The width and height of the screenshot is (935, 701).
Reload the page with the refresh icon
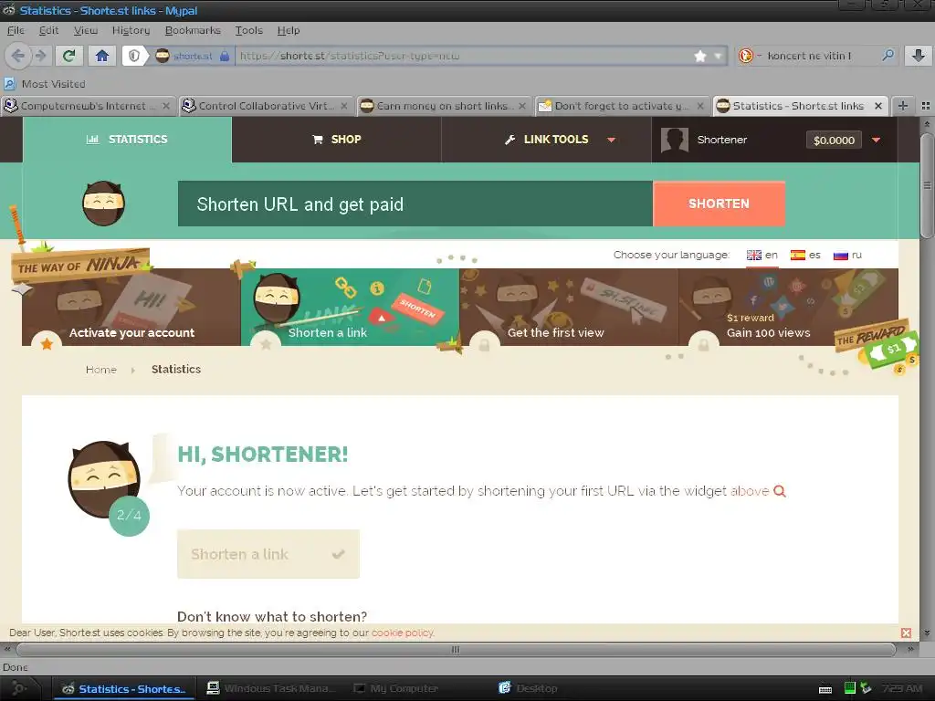pyautogui.click(x=69, y=56)
